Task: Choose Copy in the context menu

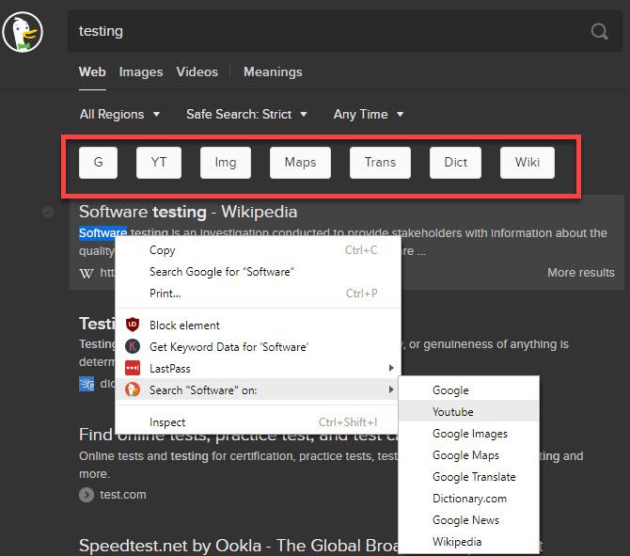Action: [258, 250]
